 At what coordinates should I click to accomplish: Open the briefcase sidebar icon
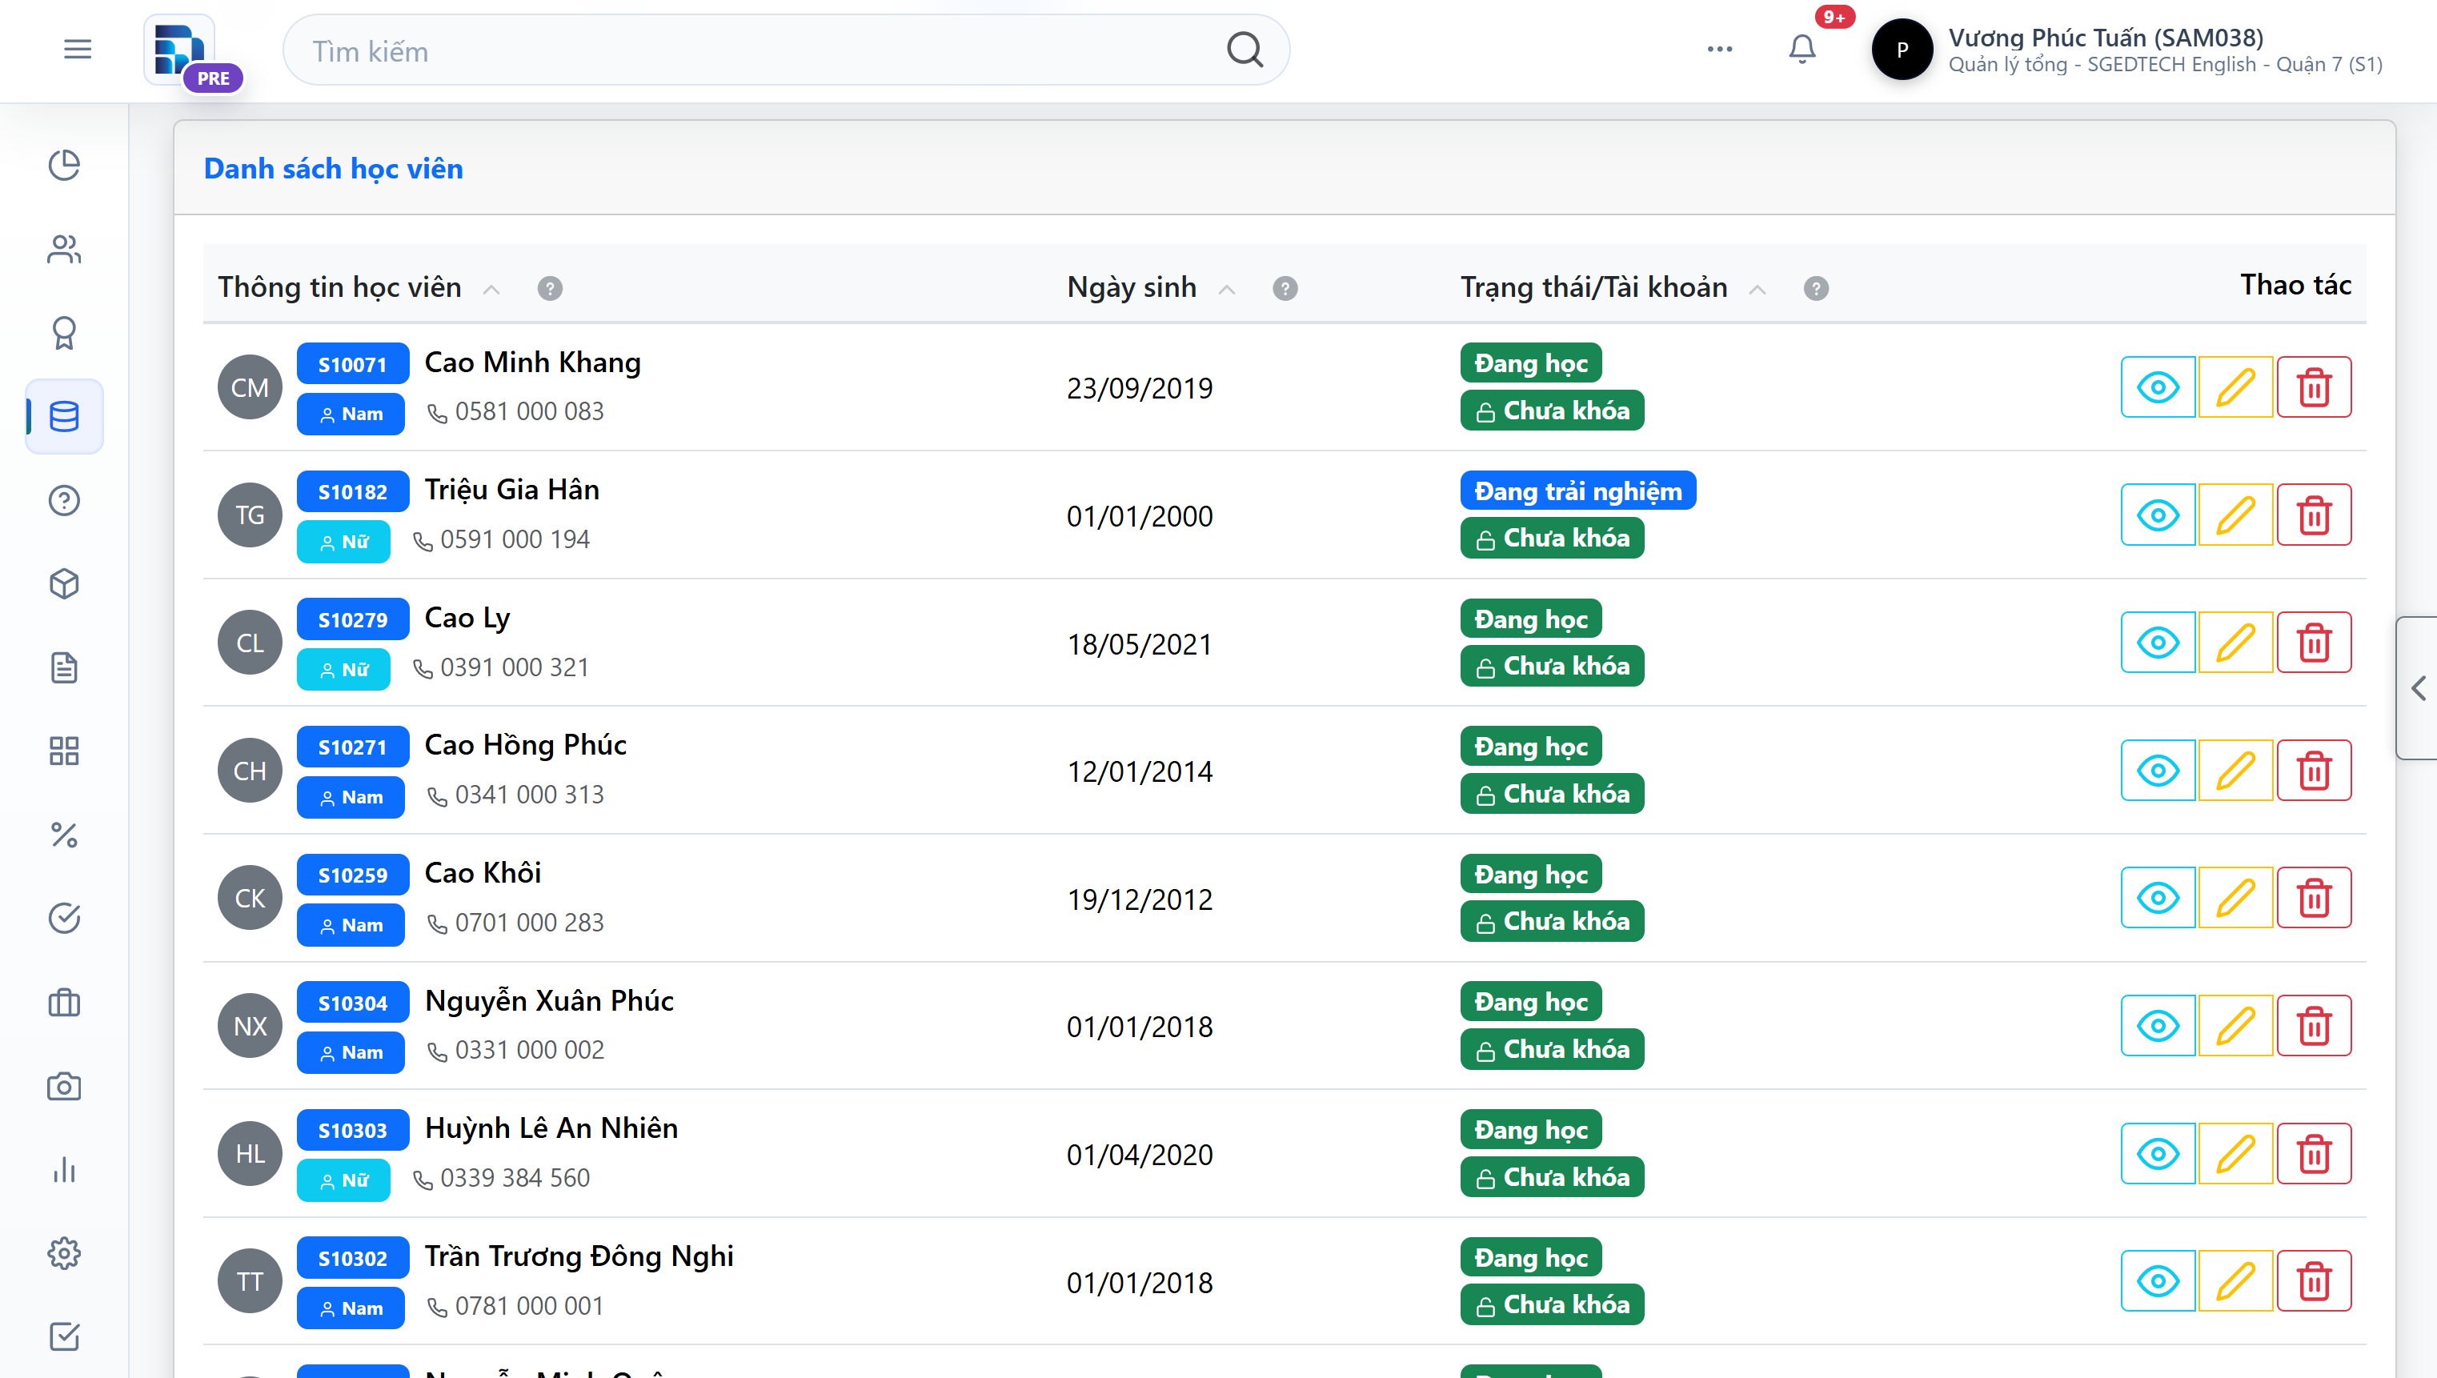[x=64, y=1002]
